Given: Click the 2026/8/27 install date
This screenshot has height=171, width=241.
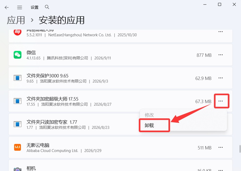Looking at the screenshot, I should coord(103,104).
